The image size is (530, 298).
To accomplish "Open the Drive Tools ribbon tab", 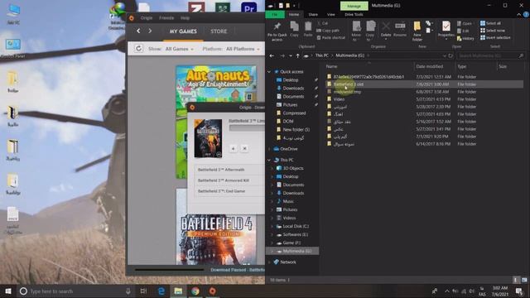I will [354, 15].
